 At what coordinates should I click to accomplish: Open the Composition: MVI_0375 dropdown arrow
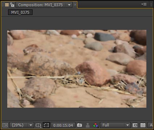coord(69,5)
